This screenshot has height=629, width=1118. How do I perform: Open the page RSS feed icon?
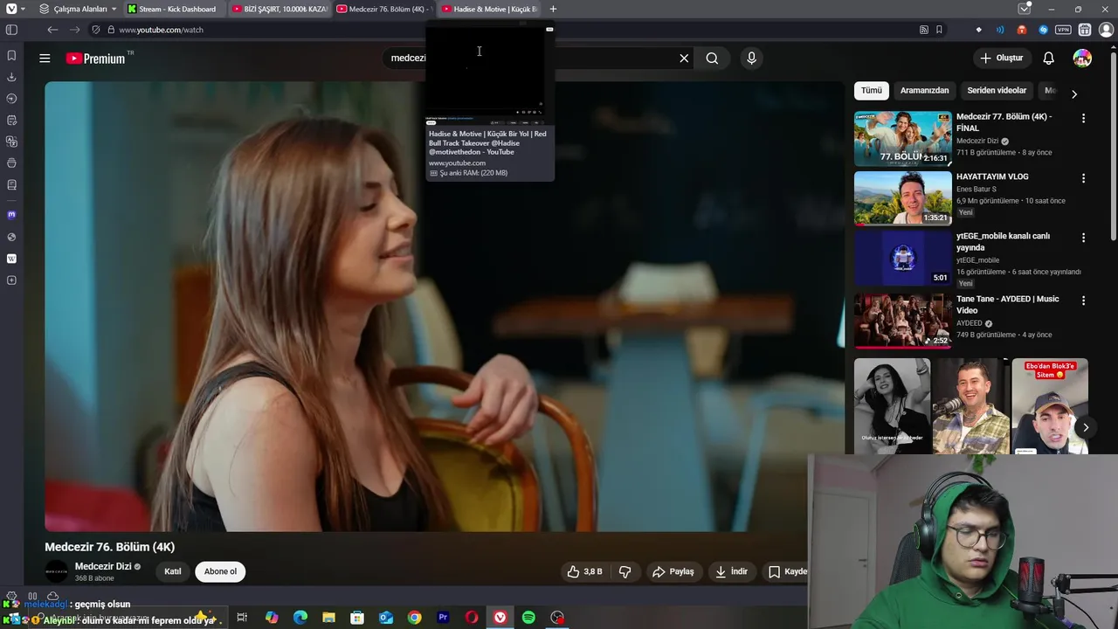tap(924, 30)
